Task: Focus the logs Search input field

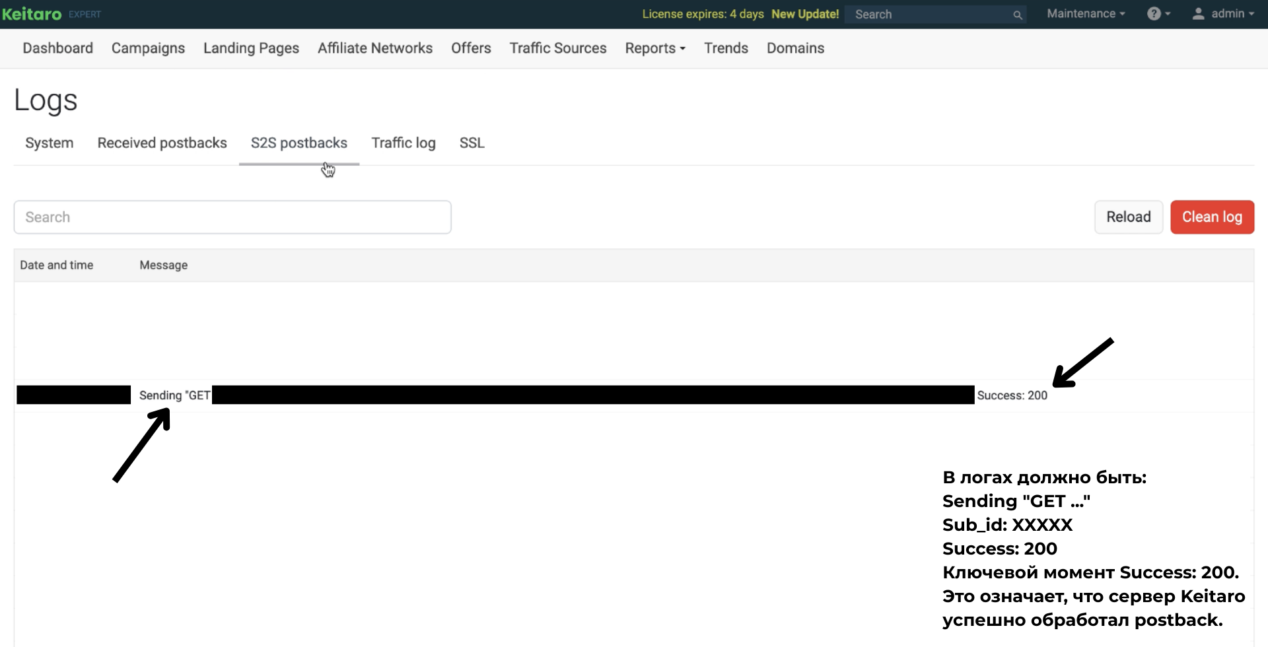Action: tap(232, 217)
